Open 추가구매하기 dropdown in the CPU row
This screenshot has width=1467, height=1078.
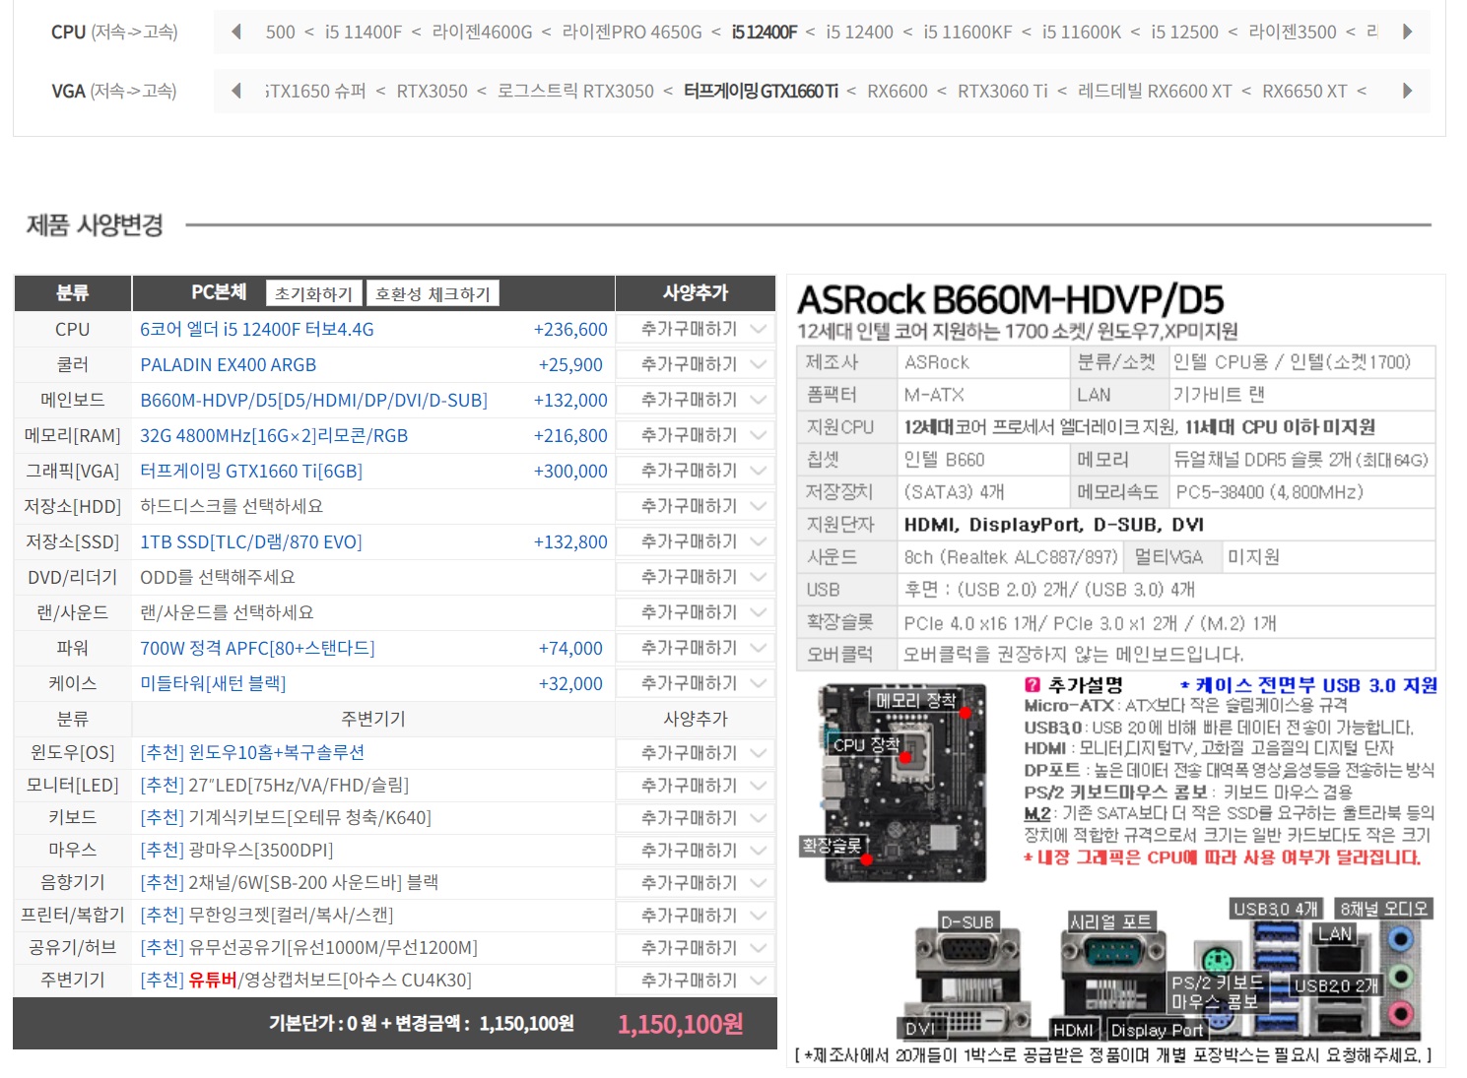696,330
